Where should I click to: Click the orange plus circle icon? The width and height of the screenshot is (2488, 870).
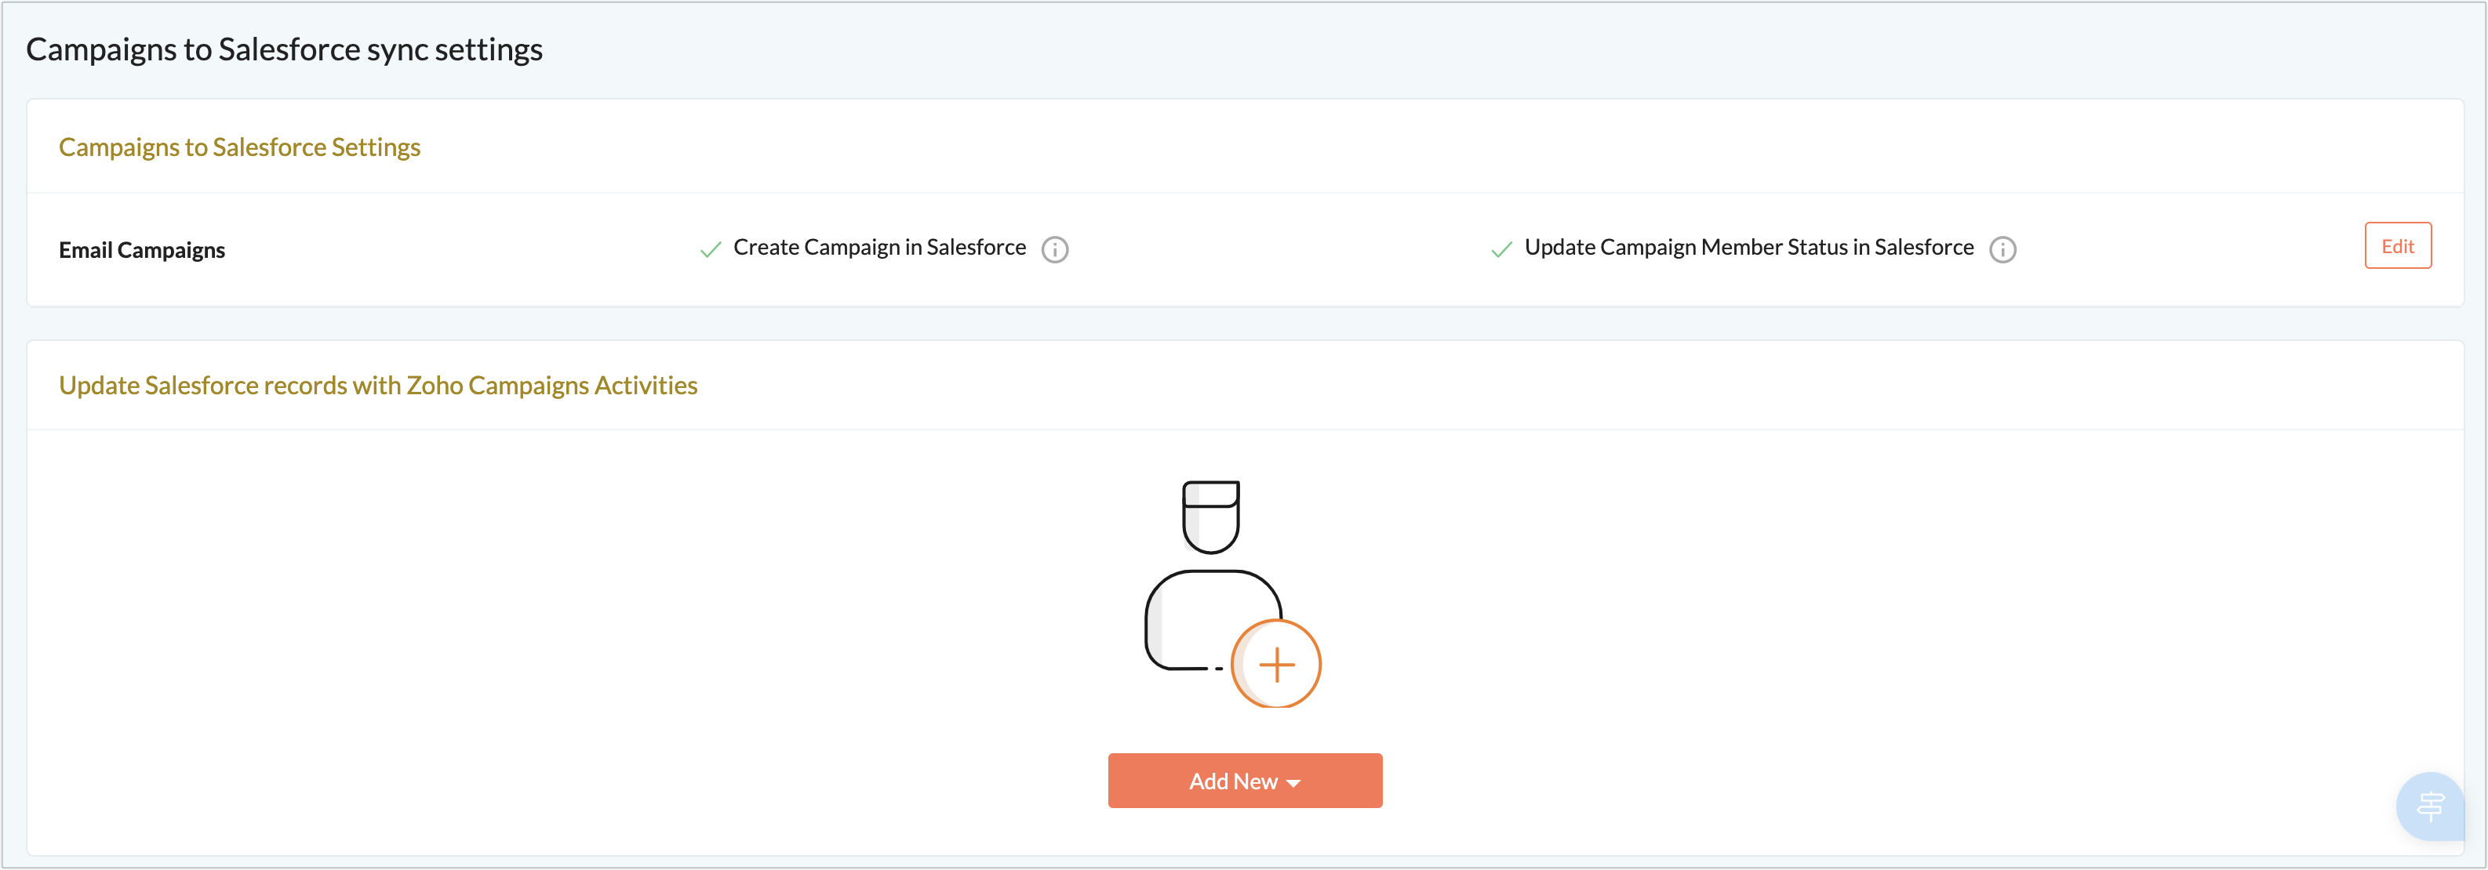click(1276, 665)
